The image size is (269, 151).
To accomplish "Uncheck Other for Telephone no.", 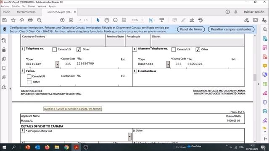I will [x=79, y=49].
